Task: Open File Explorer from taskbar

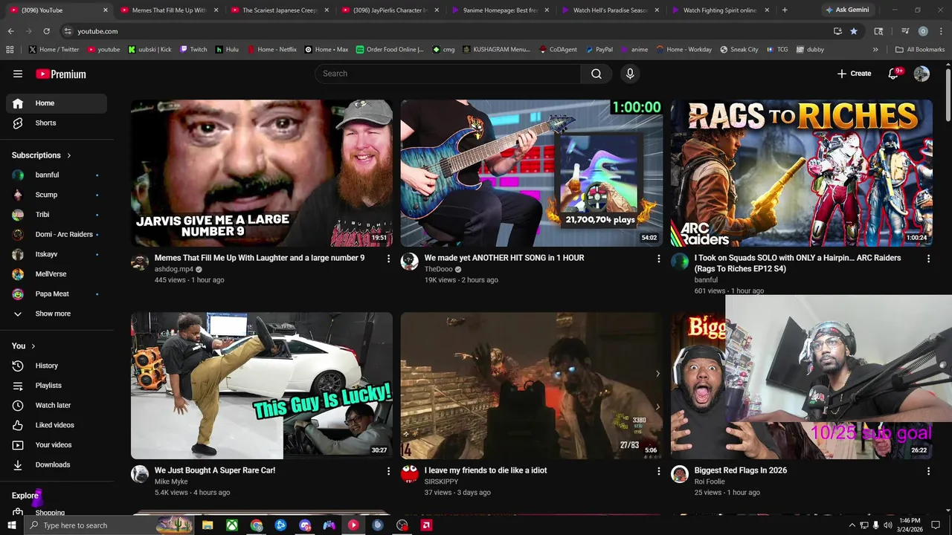Action: pyautogui.click(x=208, y=525)
